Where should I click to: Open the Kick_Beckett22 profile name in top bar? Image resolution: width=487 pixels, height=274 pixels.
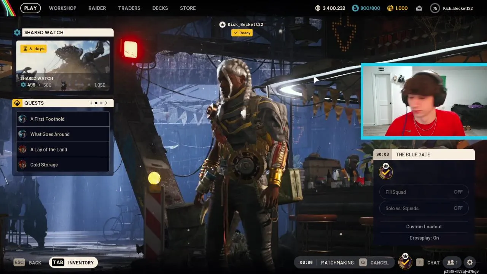[x=458, y=8]
